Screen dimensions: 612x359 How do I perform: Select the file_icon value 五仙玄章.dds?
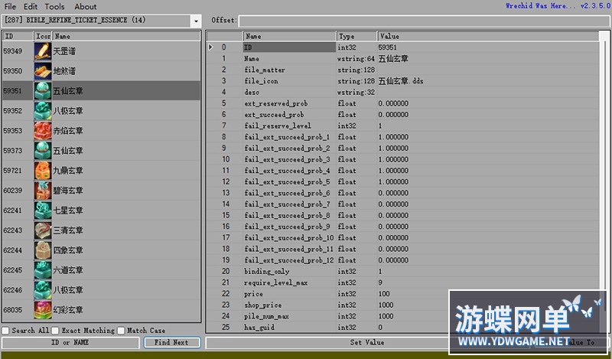click(488, 81)
